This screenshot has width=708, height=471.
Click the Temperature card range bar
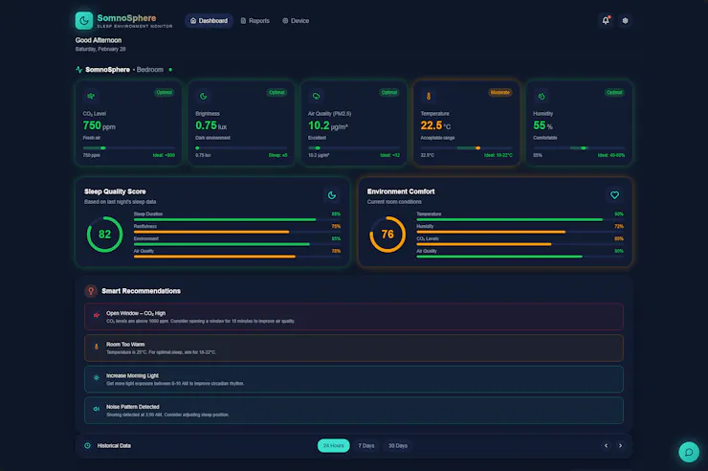point(467,148)
